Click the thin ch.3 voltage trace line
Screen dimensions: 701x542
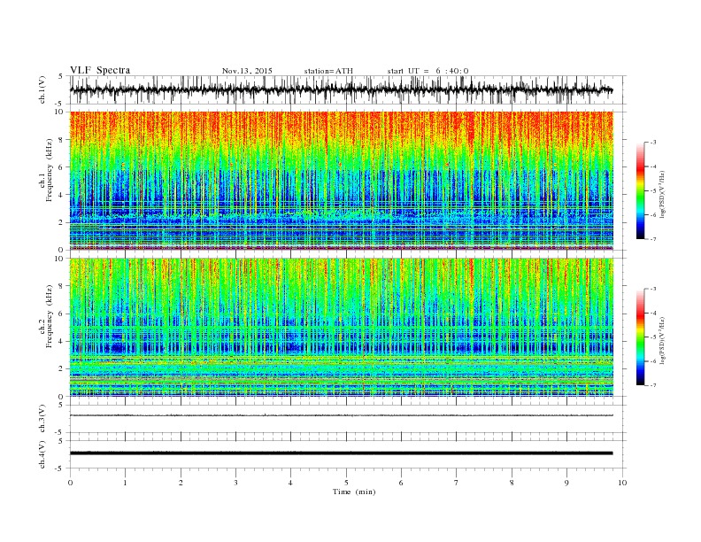pyautogui.click(x=341, y=415)
